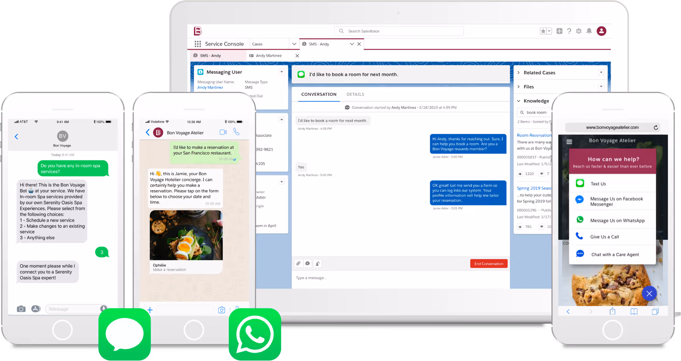This screenshot has height=361, width=681.
Task: Open the Files dropdown arrow menu
Action: pos(601,87)
